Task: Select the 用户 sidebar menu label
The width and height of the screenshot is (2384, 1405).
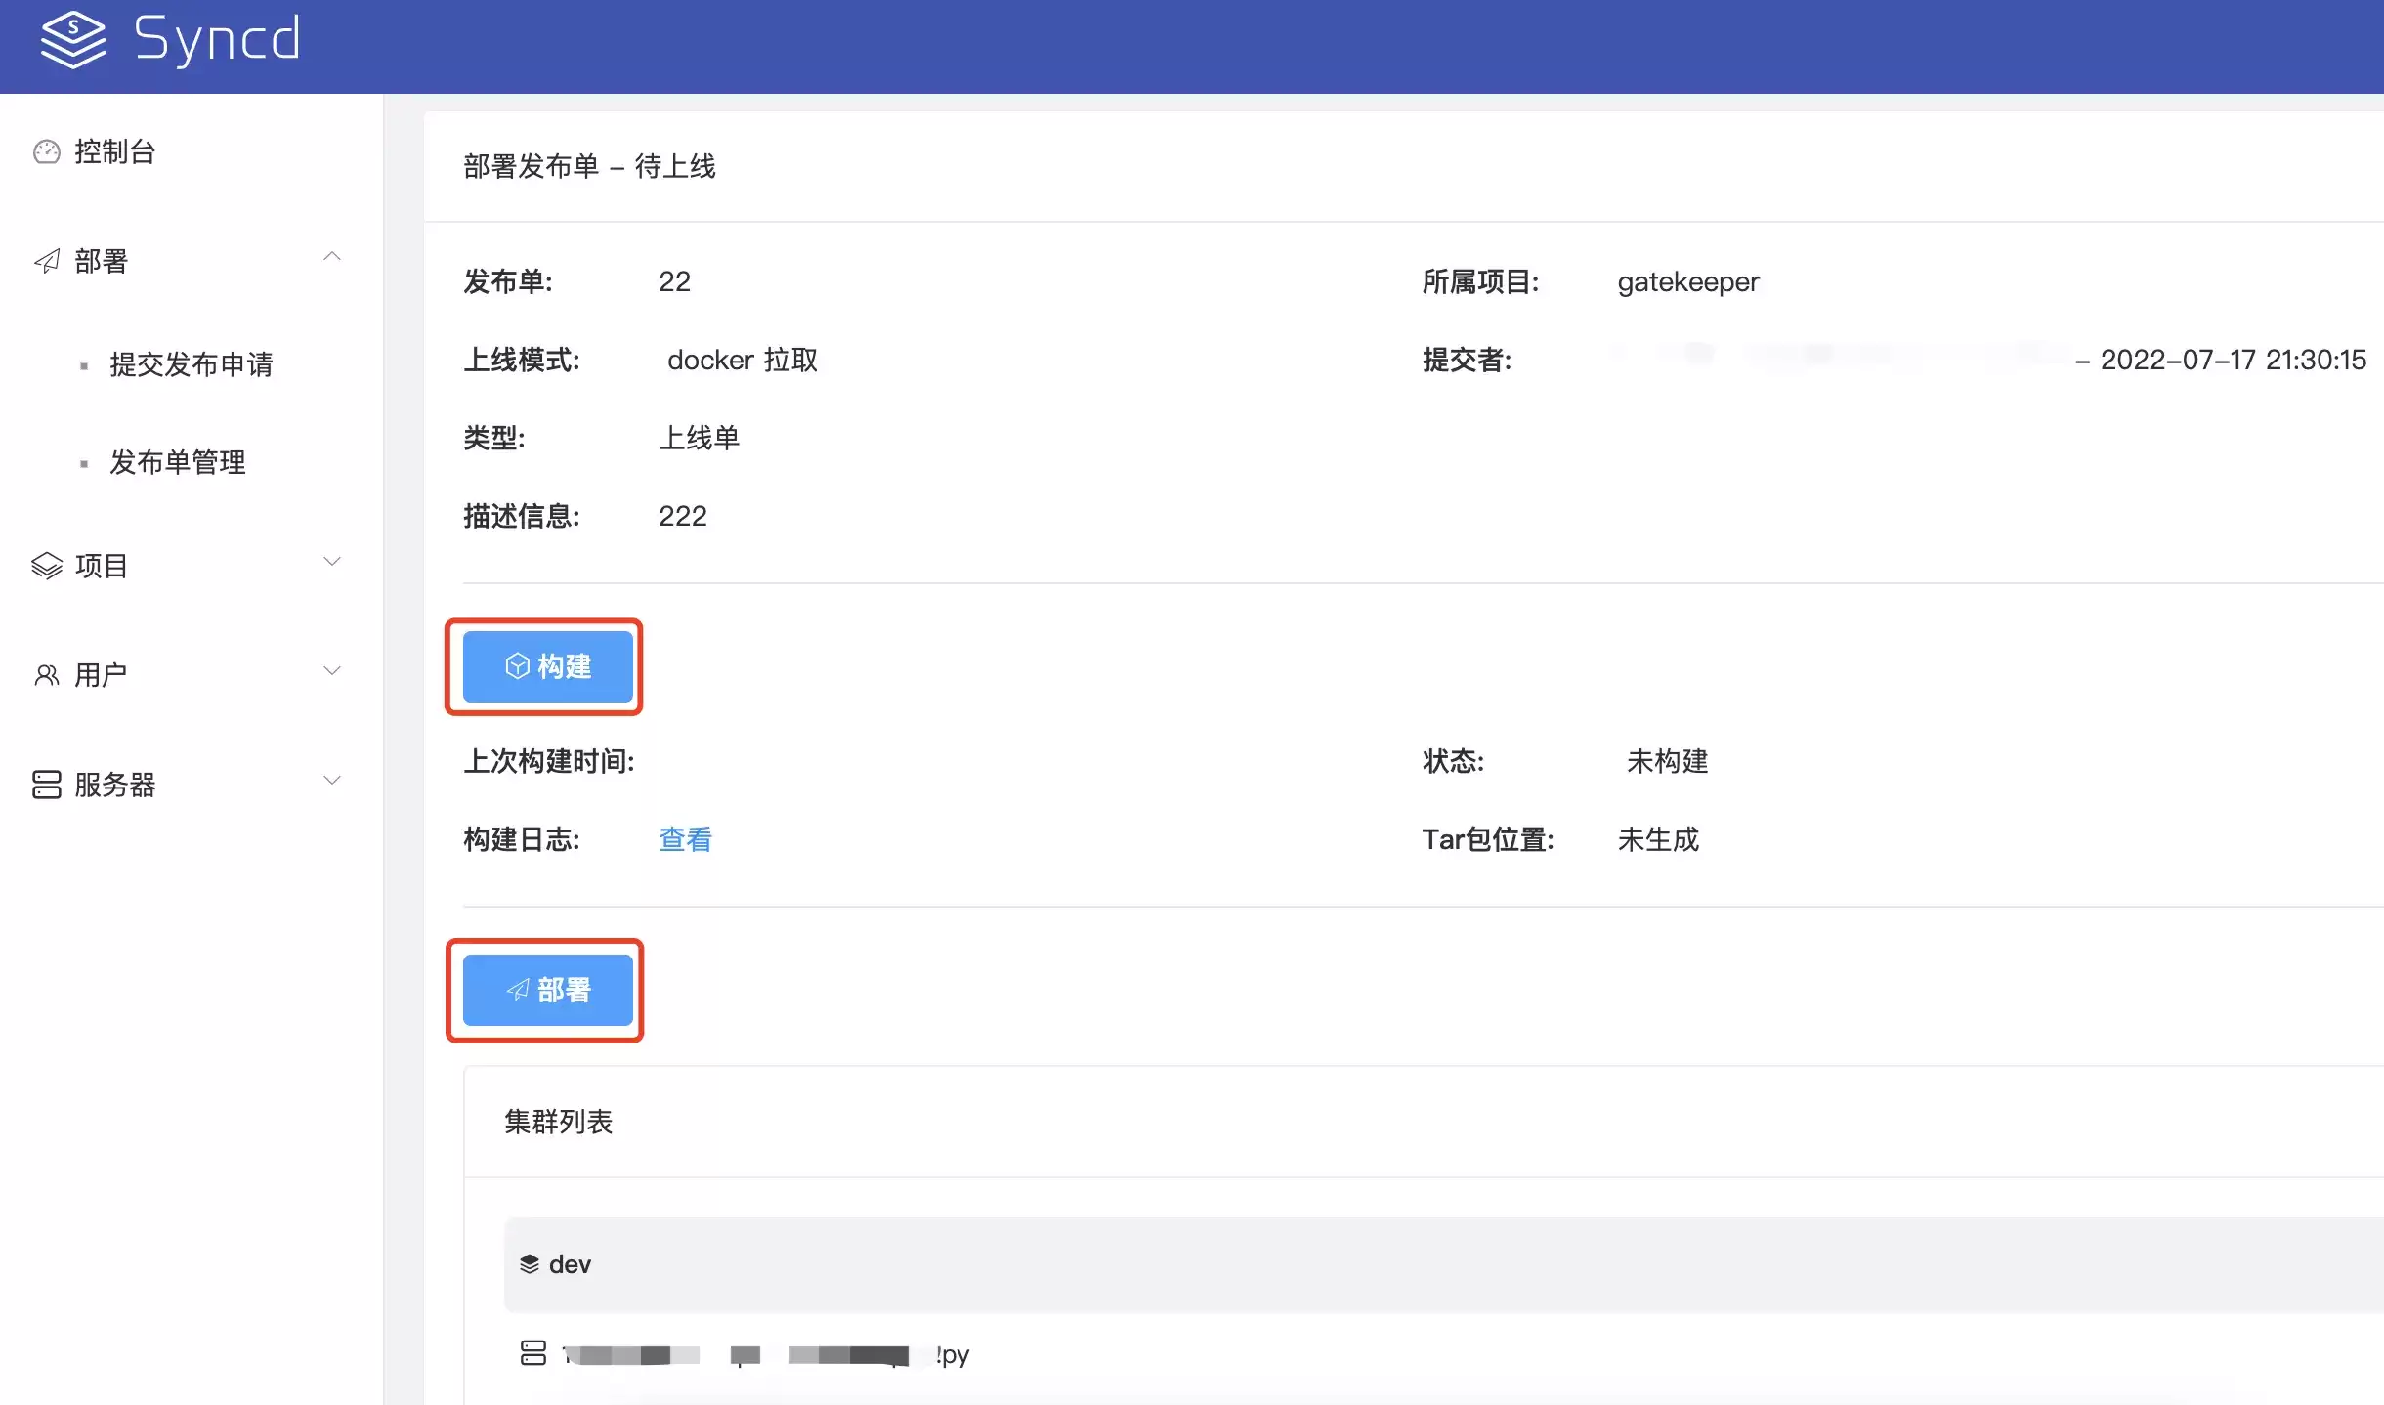Action: pyautogui.click(x=102, y=675)
